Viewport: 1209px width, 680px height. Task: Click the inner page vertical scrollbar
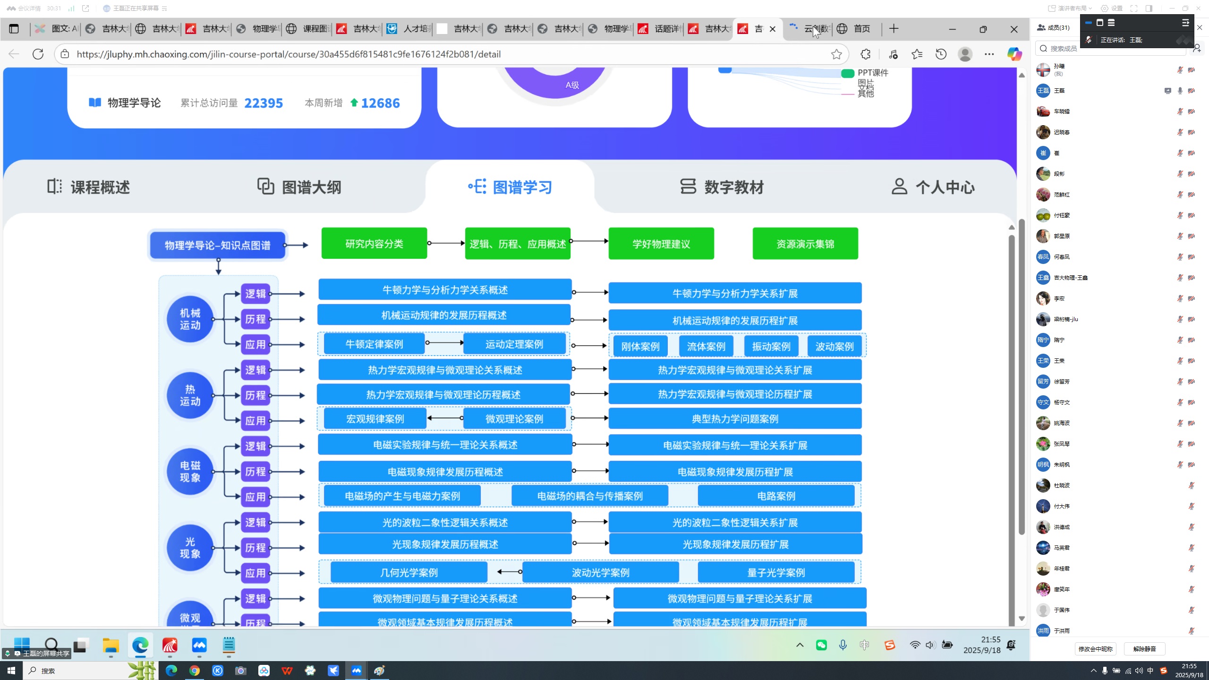click(x=1011, y=425)
